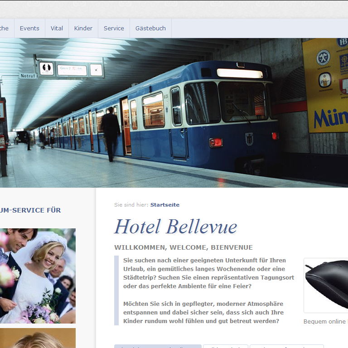This screenshot has width=348, height=348.
Task: Click the paragraph starting 'Möchten Sie sich'
Action: coord(203,312)
